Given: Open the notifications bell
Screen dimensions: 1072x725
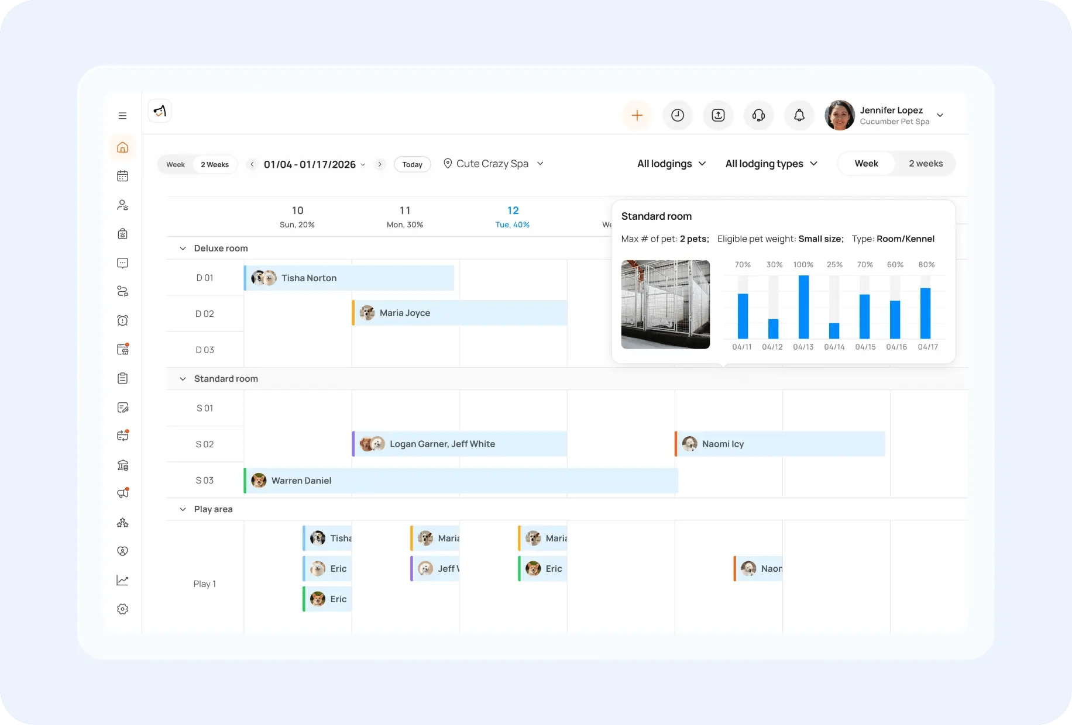Looking at the screenshot, I should coord(799,115).
